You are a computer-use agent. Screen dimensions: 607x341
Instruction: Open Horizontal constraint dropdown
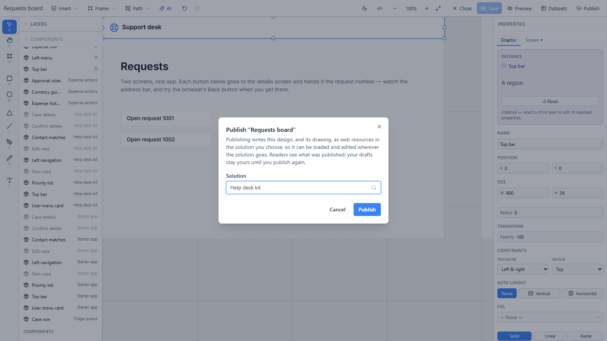pos(523,269)
